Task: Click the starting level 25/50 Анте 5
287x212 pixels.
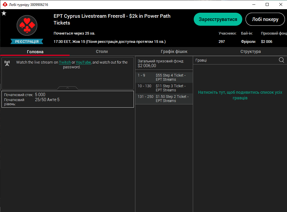Action: coord(47,100)
